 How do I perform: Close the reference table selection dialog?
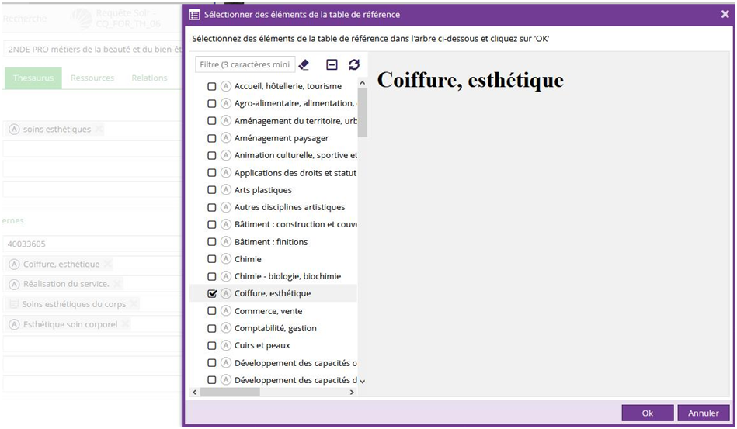click(x=725, y=14)
